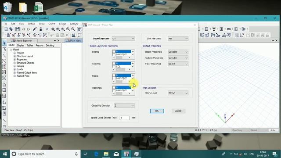Click the Beams list horizontal scrollbar
Screen dimensions: 281x158
coord(122,57)
